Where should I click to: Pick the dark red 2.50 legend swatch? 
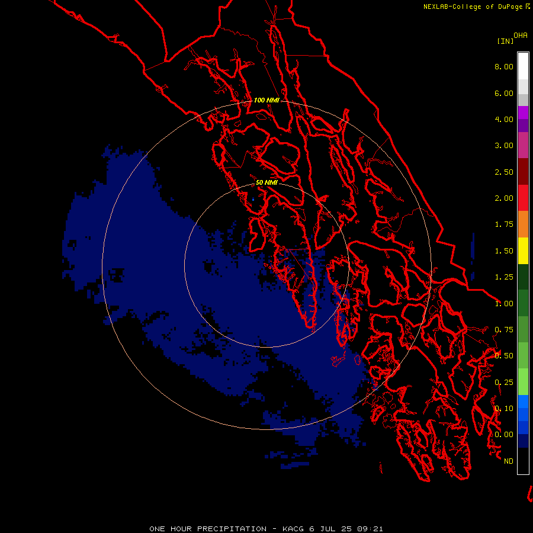pos(523,172)
